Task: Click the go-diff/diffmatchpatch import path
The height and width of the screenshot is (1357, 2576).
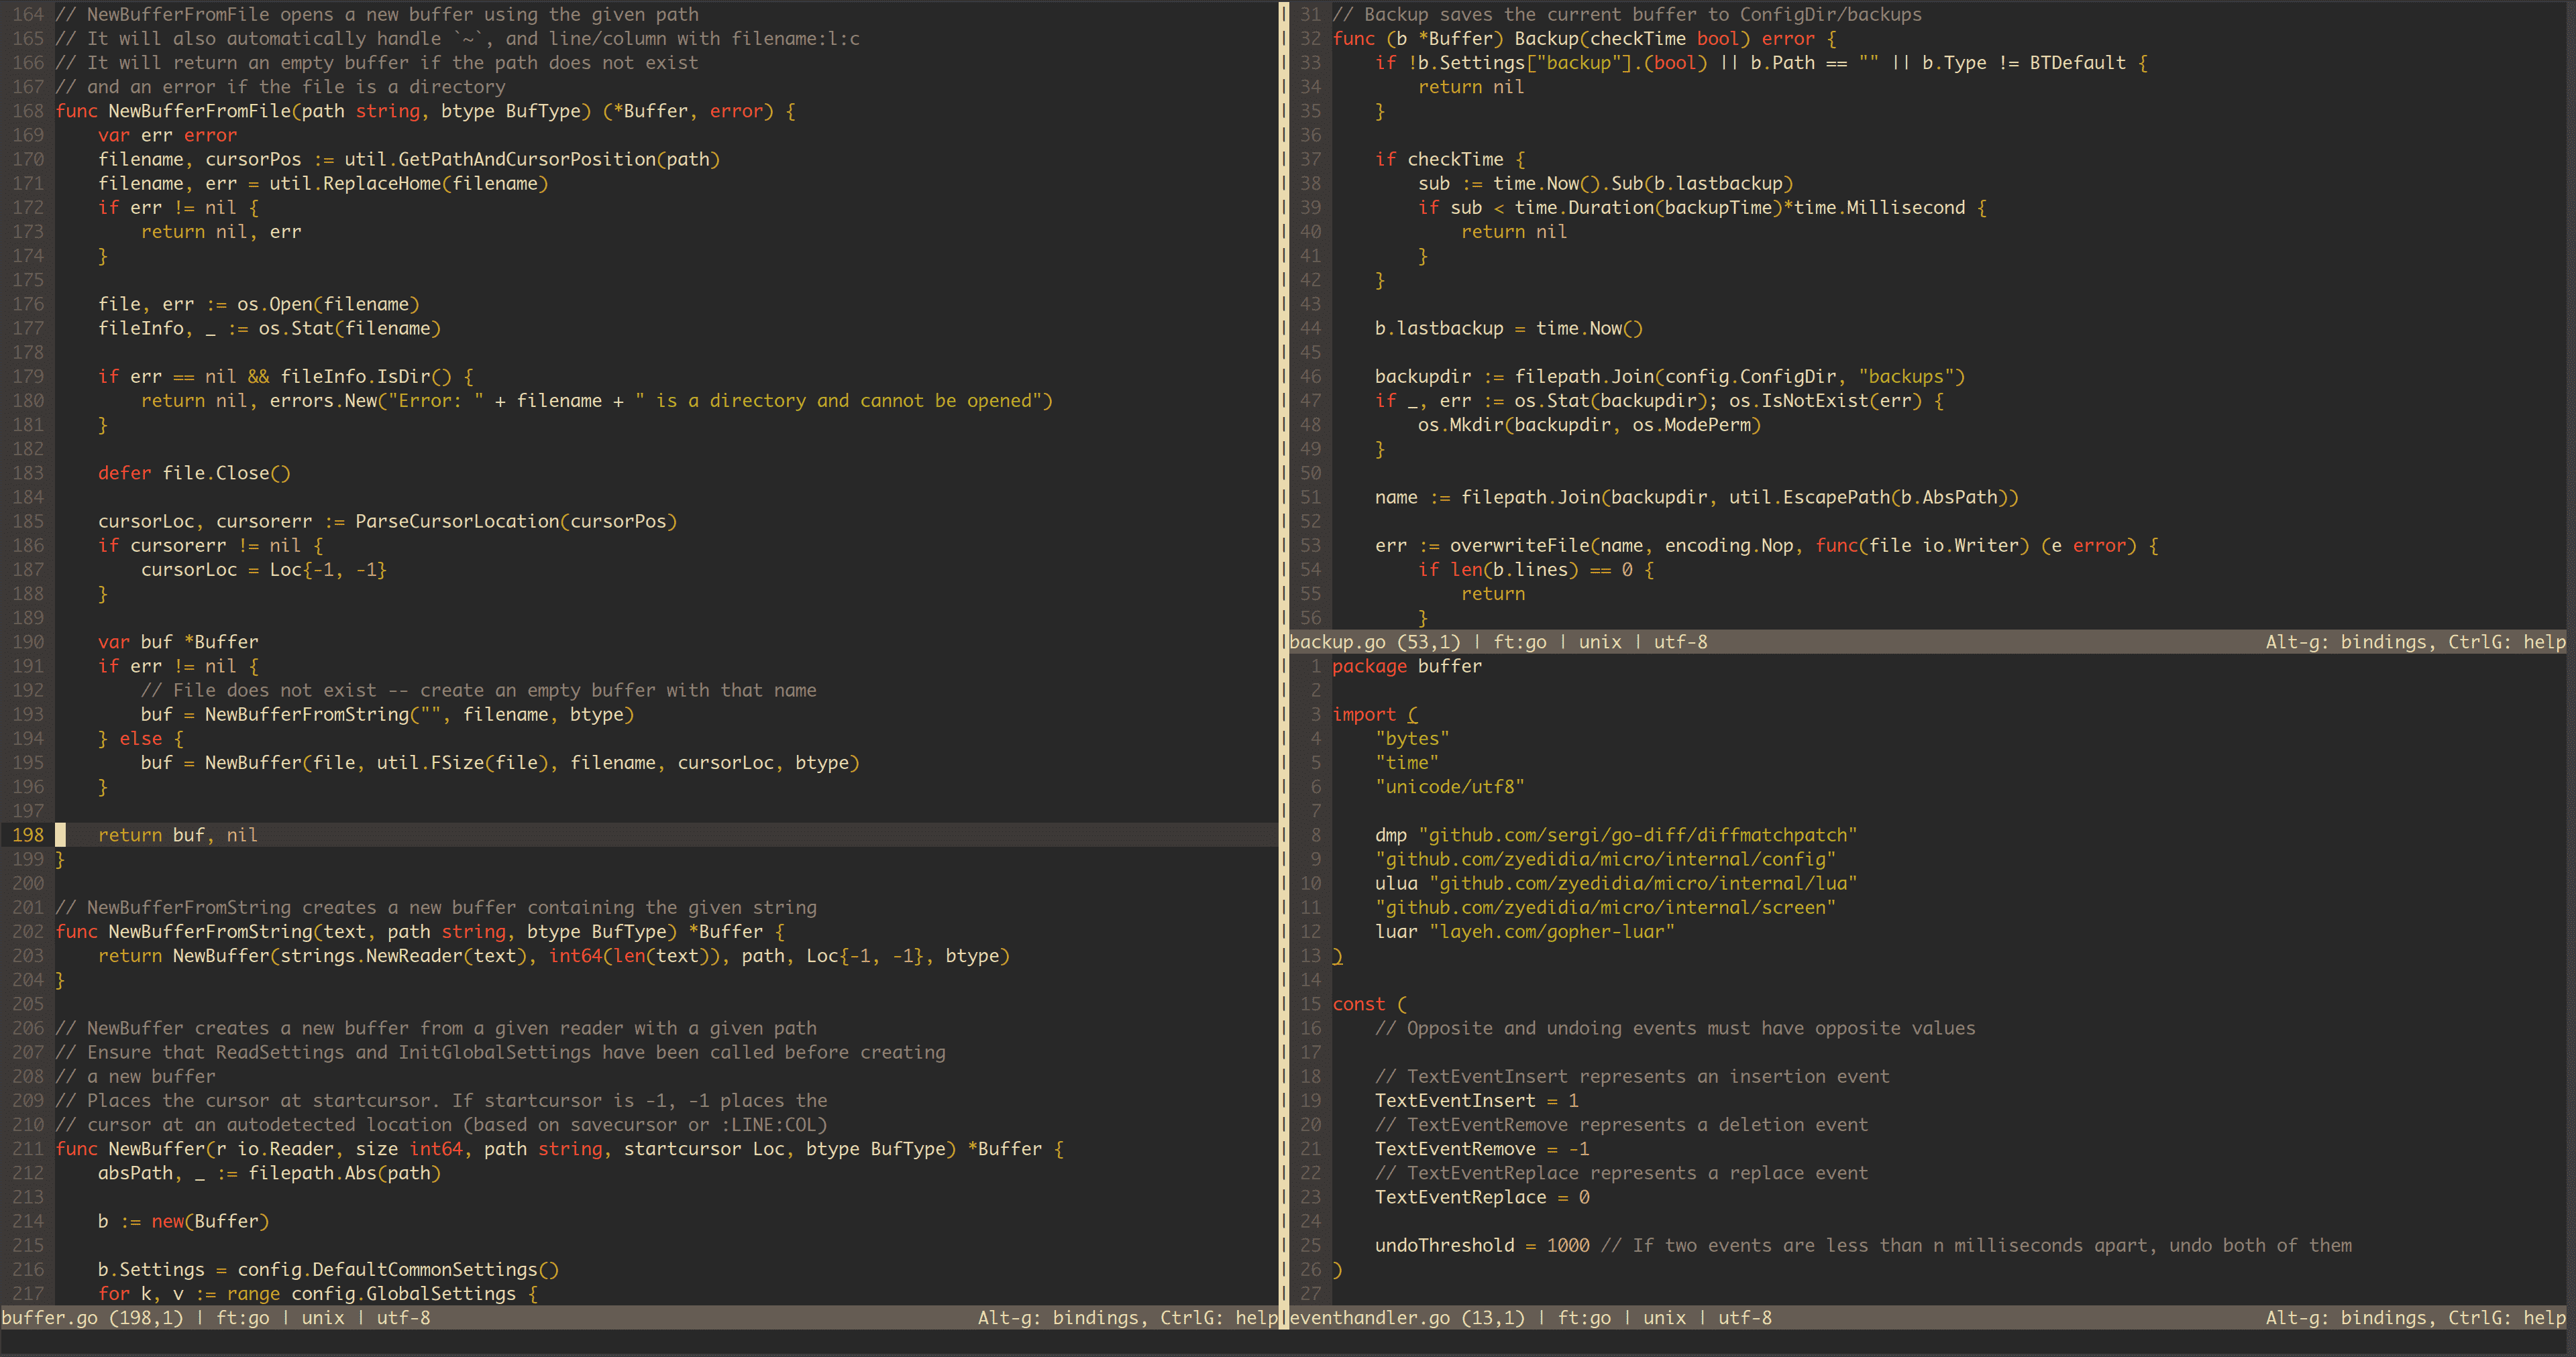Action: [x=1638, y=835]
